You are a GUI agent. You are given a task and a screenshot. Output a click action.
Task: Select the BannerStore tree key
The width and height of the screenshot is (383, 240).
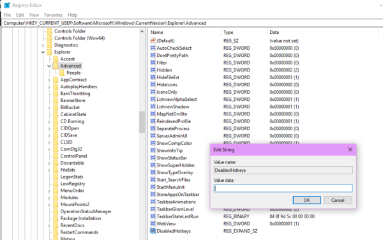point(73,101)
